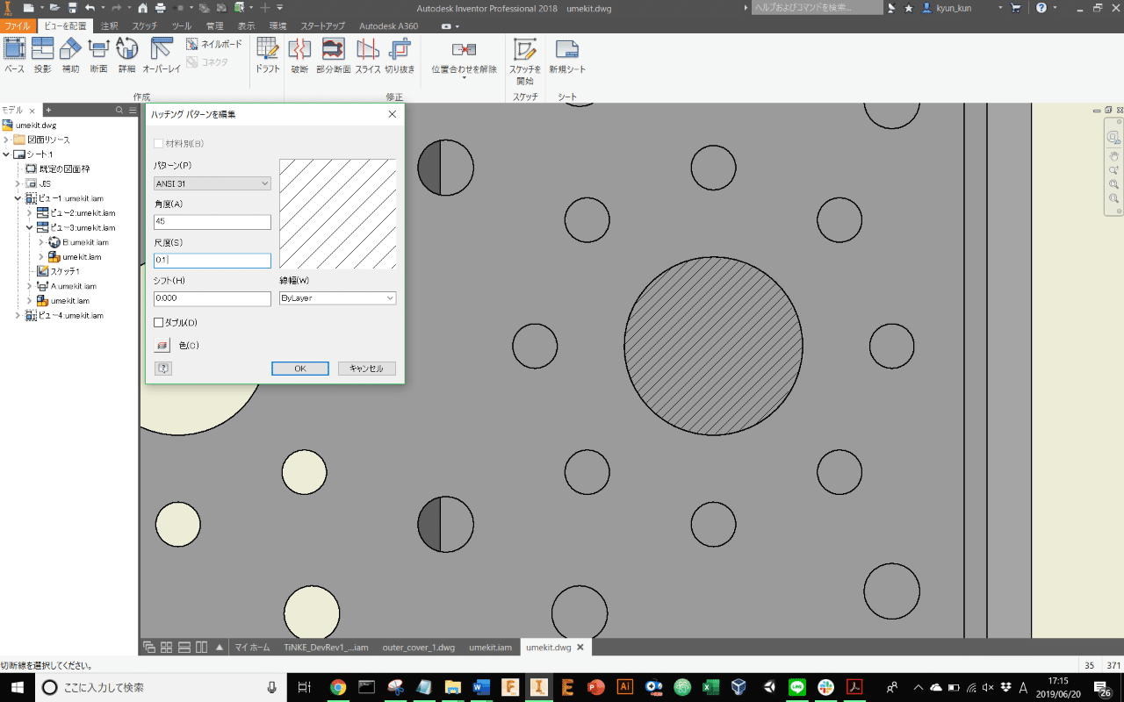
Task: Expand the ビュー4:umekit.iam node
Action: click(x=18, y=315)
